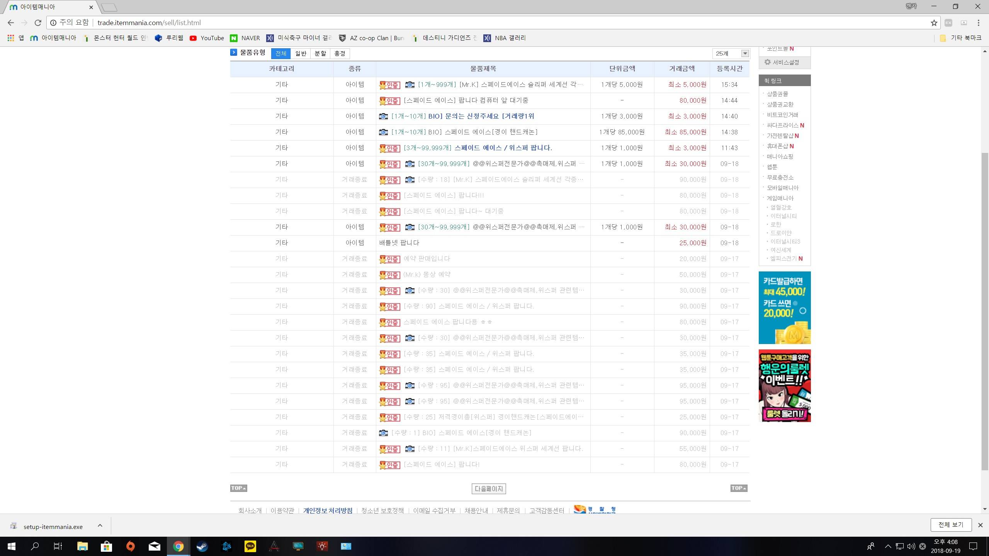Open the 배틀넷 팝니다 listing
This screenshot has width=989, height=556.
[399, 243]
